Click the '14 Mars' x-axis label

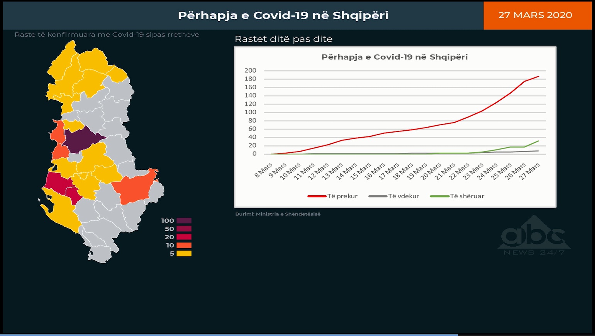[x=346, y=171]
